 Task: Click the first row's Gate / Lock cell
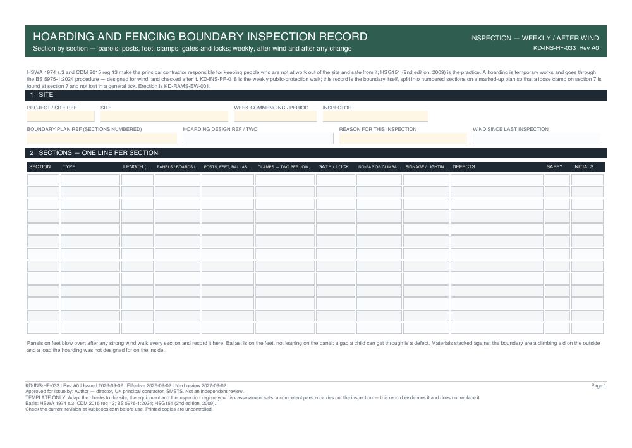[336, 180]
